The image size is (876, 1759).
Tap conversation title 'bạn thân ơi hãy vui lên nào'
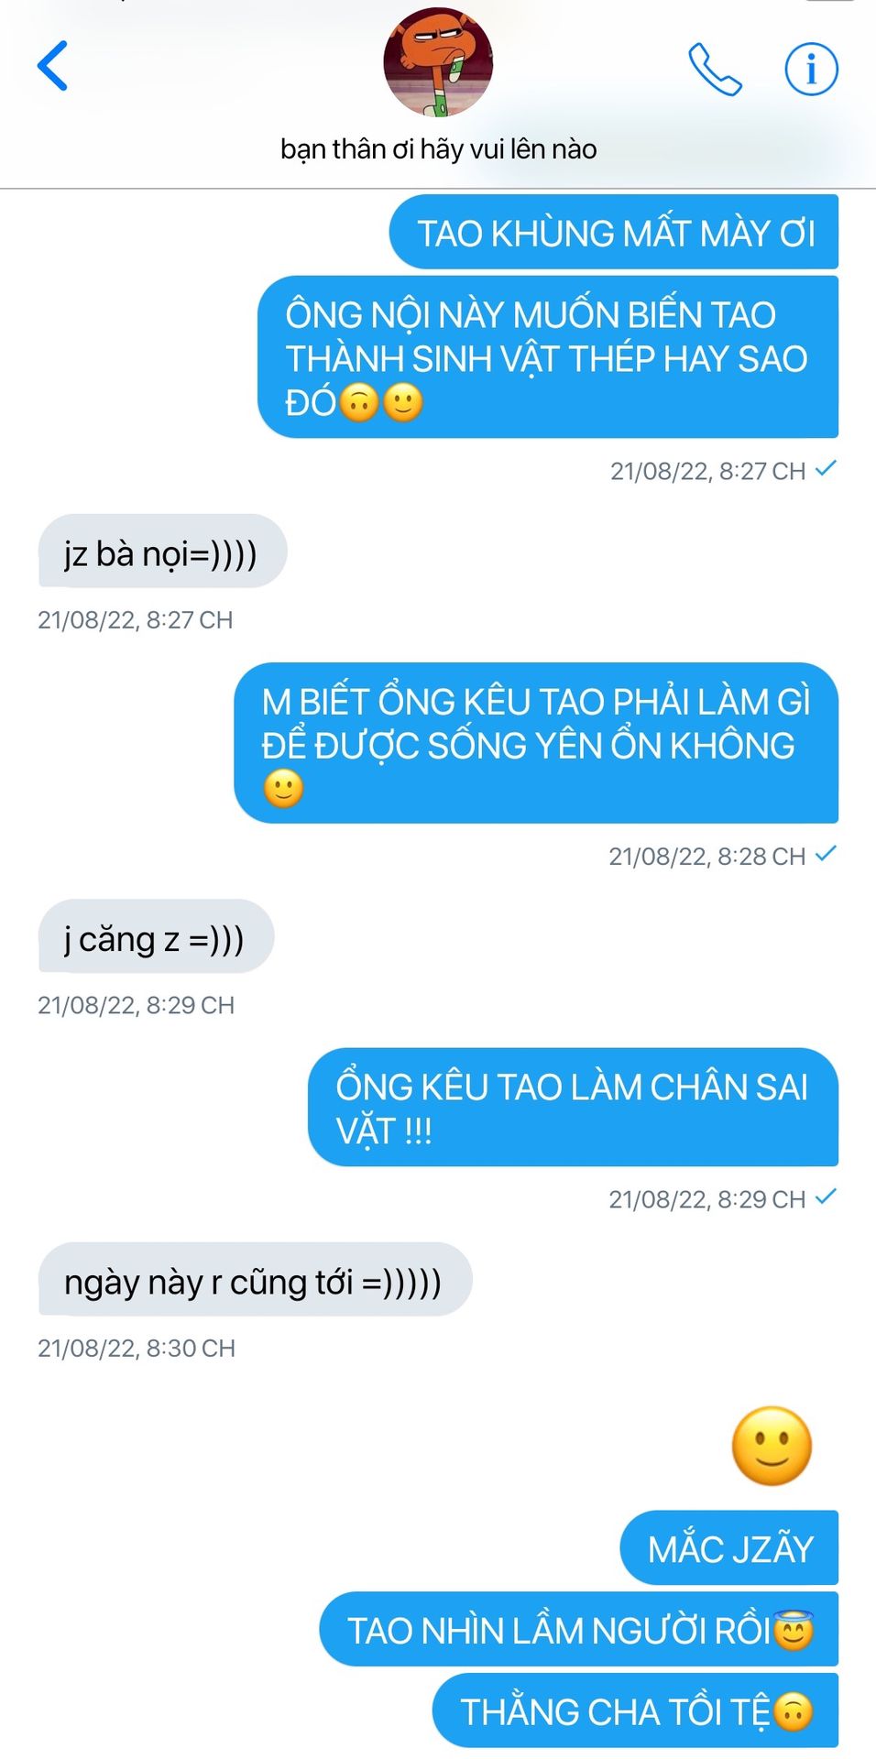[x=438, y=149]
